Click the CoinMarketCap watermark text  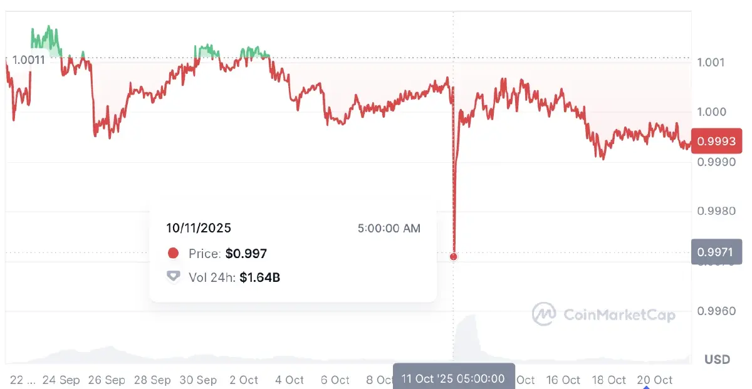tap(620, 314)
